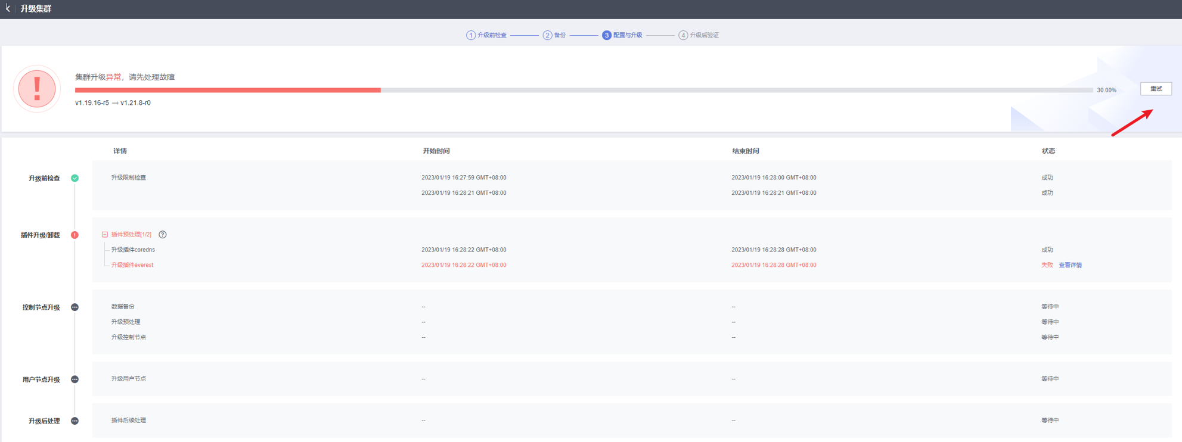This screenshot has width=1182, height=442.
Task: Select step 2 备份 in wizard
Action: click(x=554, y=35)
